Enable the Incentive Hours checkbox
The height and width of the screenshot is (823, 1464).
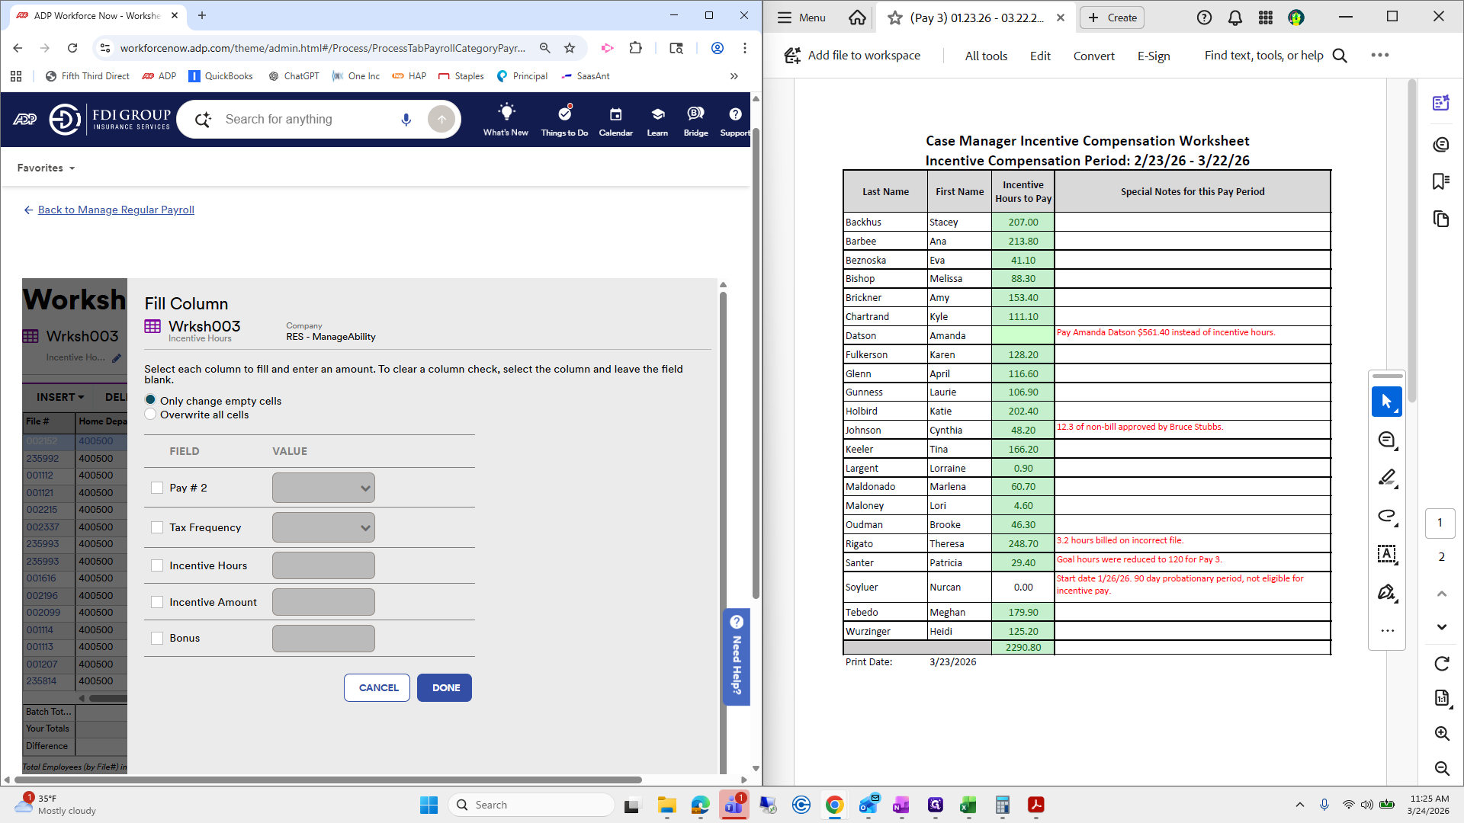tap(157, 565)
